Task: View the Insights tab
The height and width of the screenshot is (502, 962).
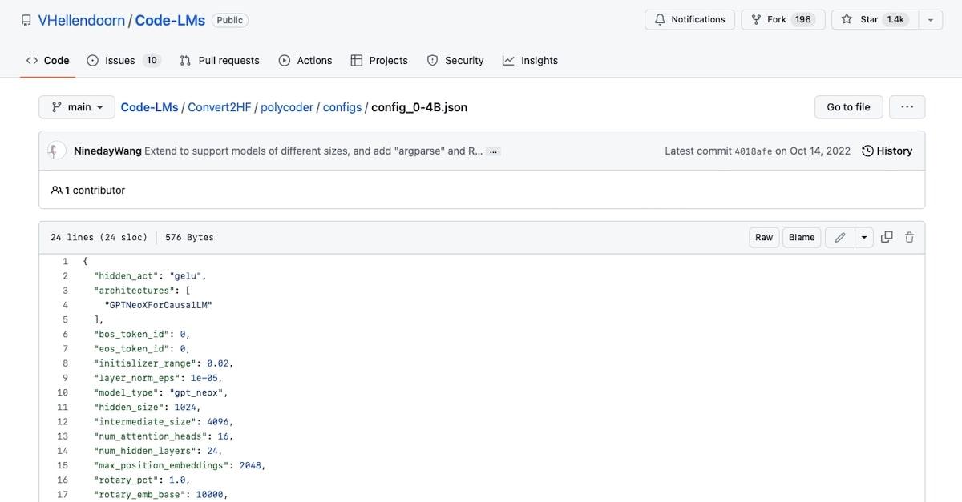Action: click(530, 60)
